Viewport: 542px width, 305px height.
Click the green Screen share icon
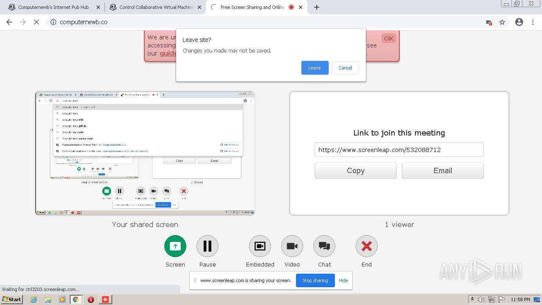175,246
